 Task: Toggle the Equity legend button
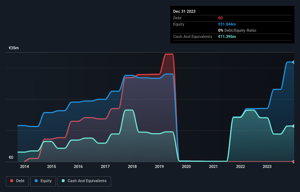click(x=43, y=181)
